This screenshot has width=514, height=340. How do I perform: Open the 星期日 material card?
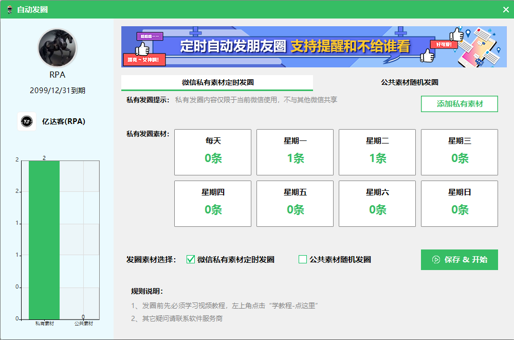tap(460, 204)
